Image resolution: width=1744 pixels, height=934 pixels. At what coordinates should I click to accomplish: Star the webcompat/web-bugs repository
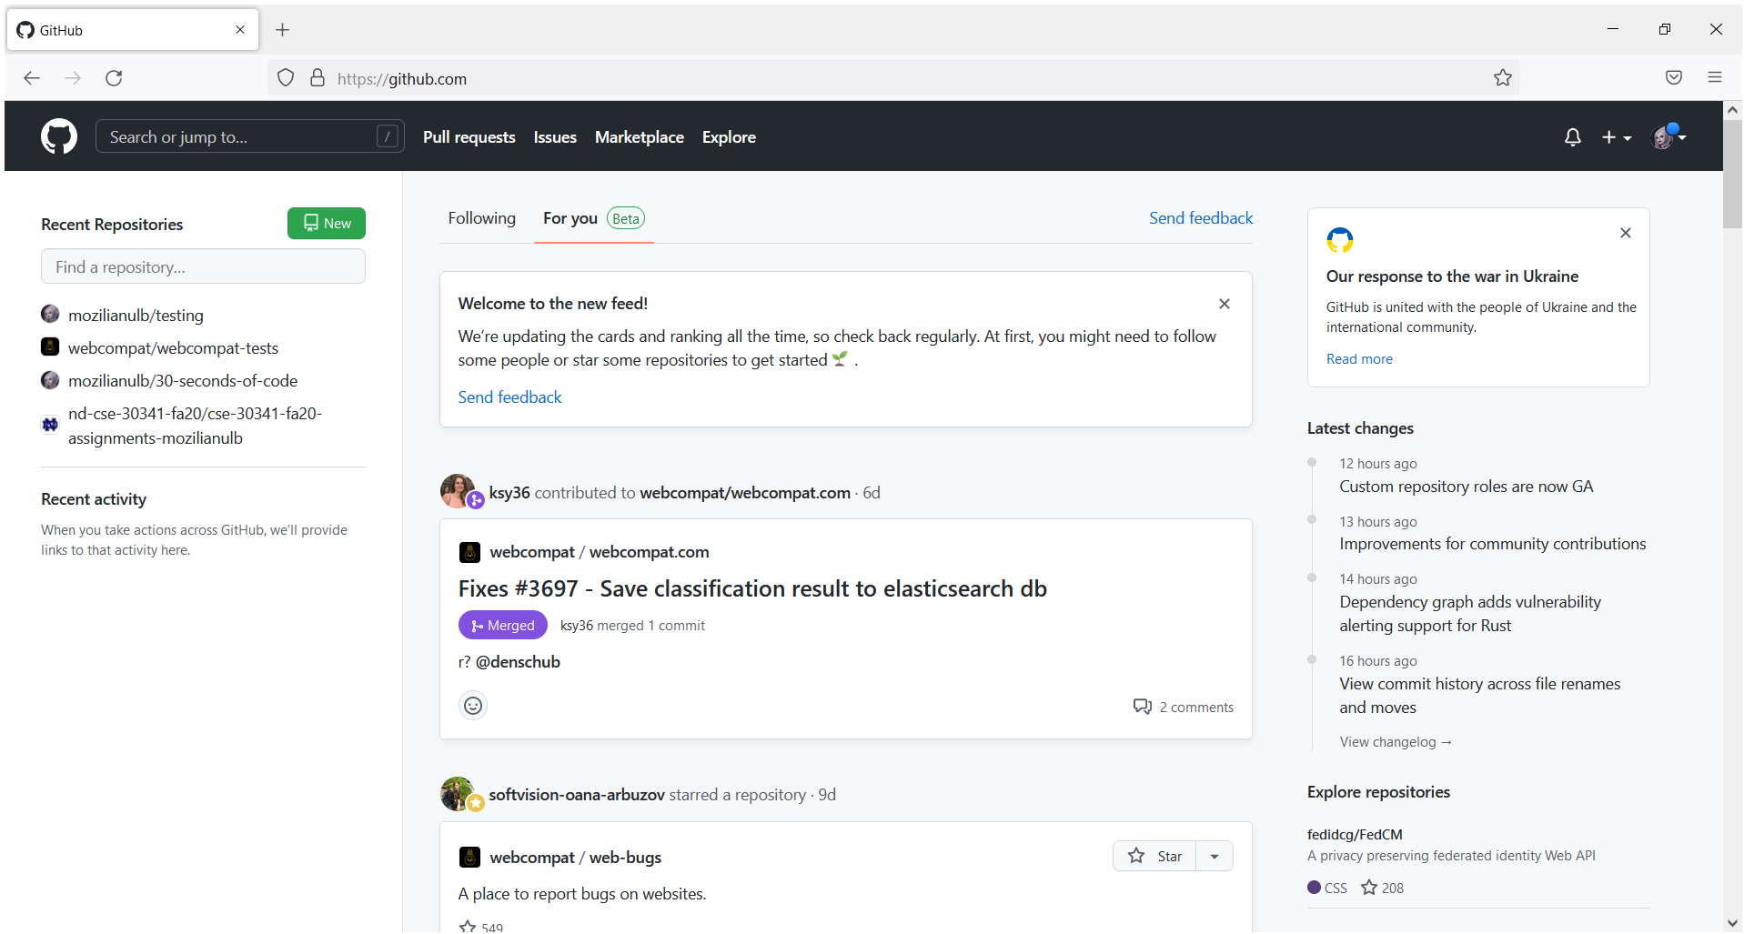click(x=1154, y=856)
